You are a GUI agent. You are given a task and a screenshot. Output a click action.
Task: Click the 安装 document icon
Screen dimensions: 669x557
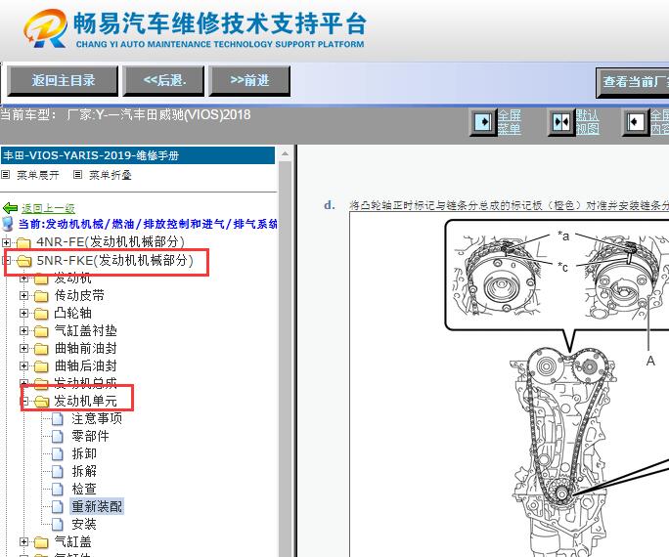click(x=58, y=525)
